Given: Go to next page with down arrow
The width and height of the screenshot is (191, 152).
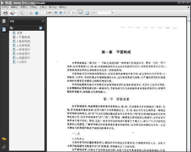Looking at the screenshot, I should tap(36, 13).
